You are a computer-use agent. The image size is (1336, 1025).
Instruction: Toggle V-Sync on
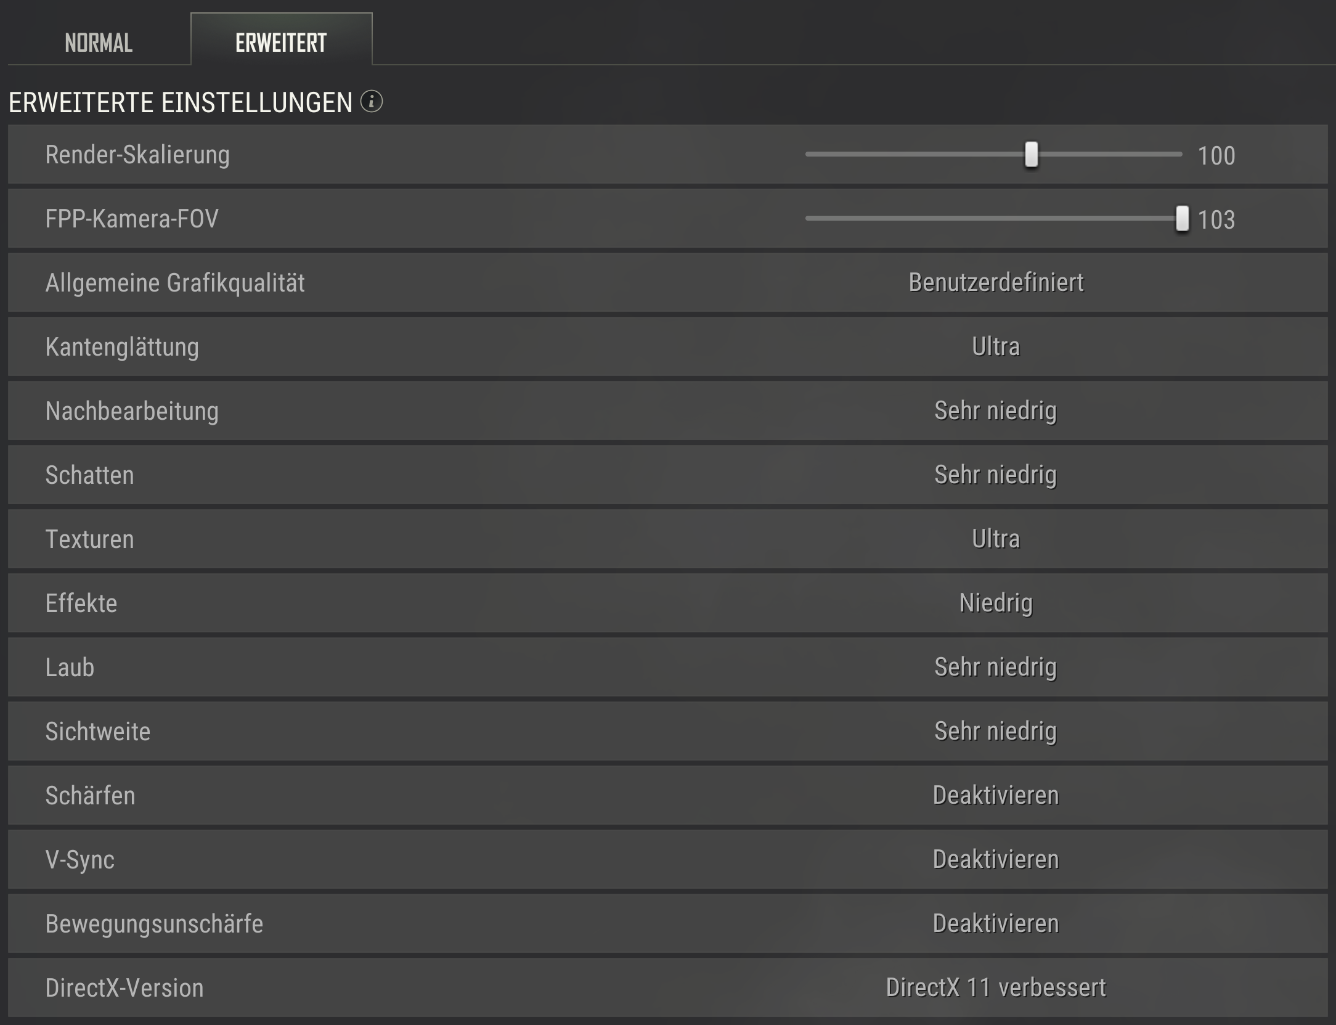[996, 859]
